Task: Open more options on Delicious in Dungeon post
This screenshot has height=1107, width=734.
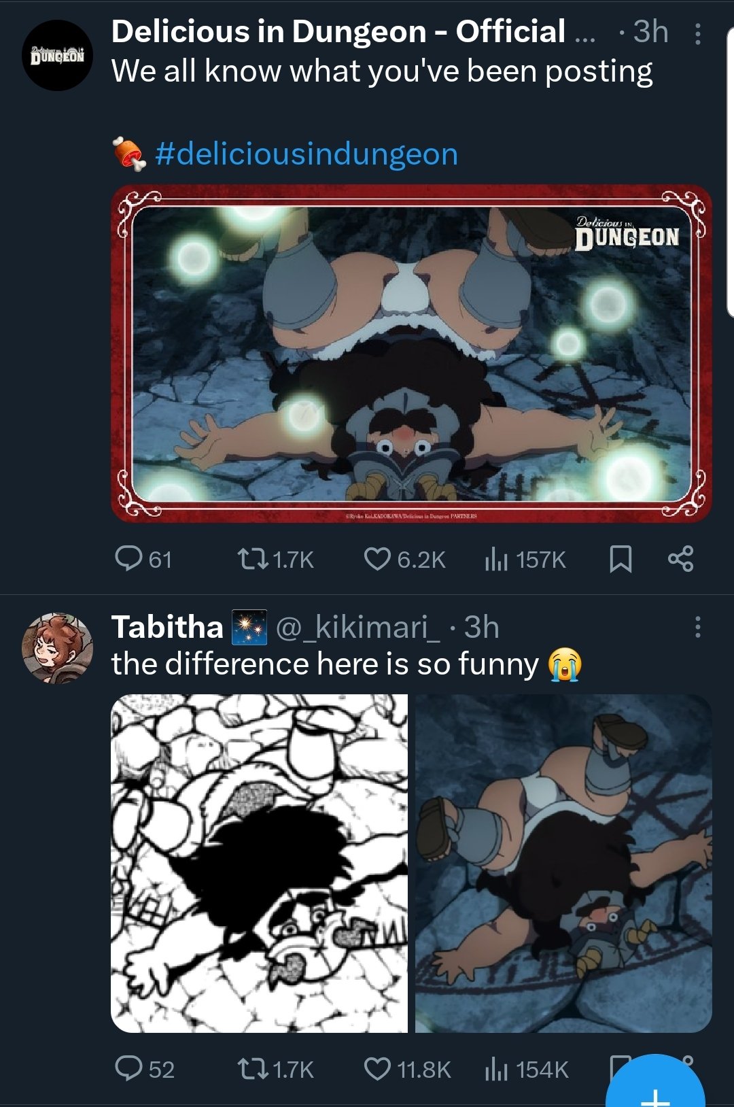Action: tap(697, 34)
